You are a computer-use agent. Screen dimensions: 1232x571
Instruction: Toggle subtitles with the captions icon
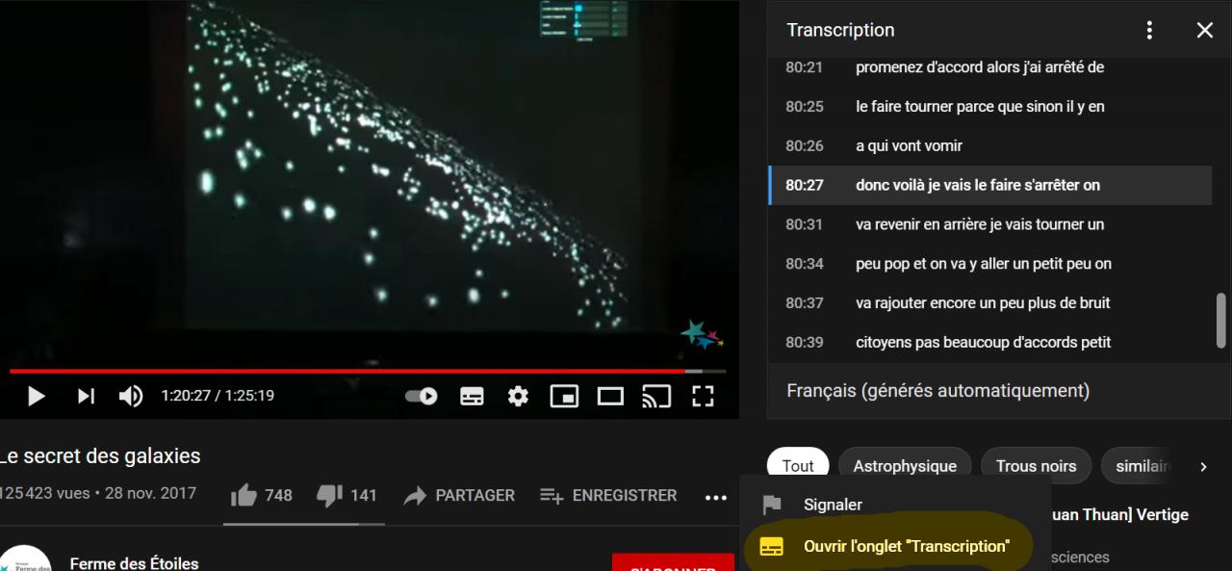click(x=472, y=396)
